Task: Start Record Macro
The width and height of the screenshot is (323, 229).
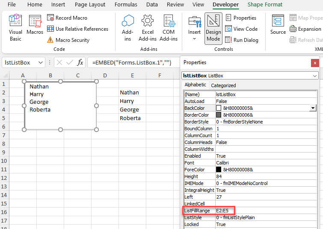Action: click(67, 18)
